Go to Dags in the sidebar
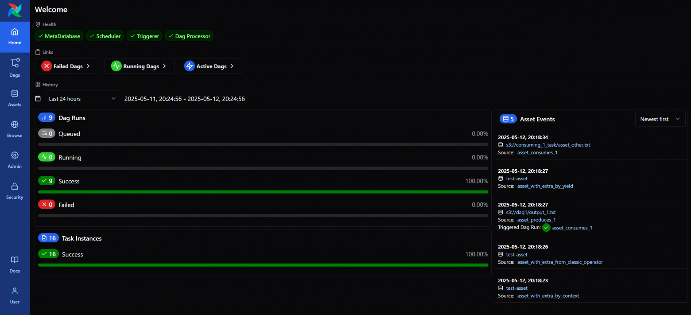Image resolution: width=691 pixels, height=315 pixels. (15, 68)
